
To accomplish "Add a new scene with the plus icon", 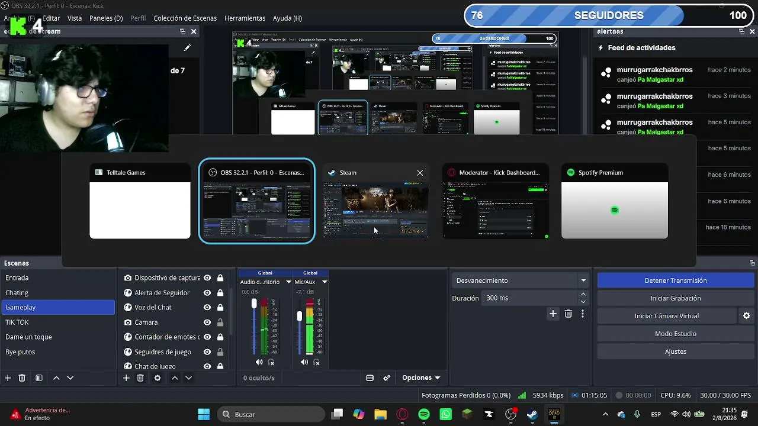I will [x=8, y=378].
